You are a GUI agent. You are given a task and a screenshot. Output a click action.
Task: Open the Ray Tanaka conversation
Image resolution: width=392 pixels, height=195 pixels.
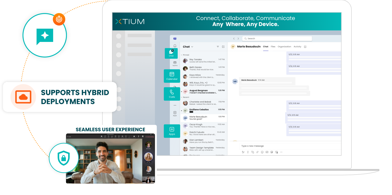[204, 61]
